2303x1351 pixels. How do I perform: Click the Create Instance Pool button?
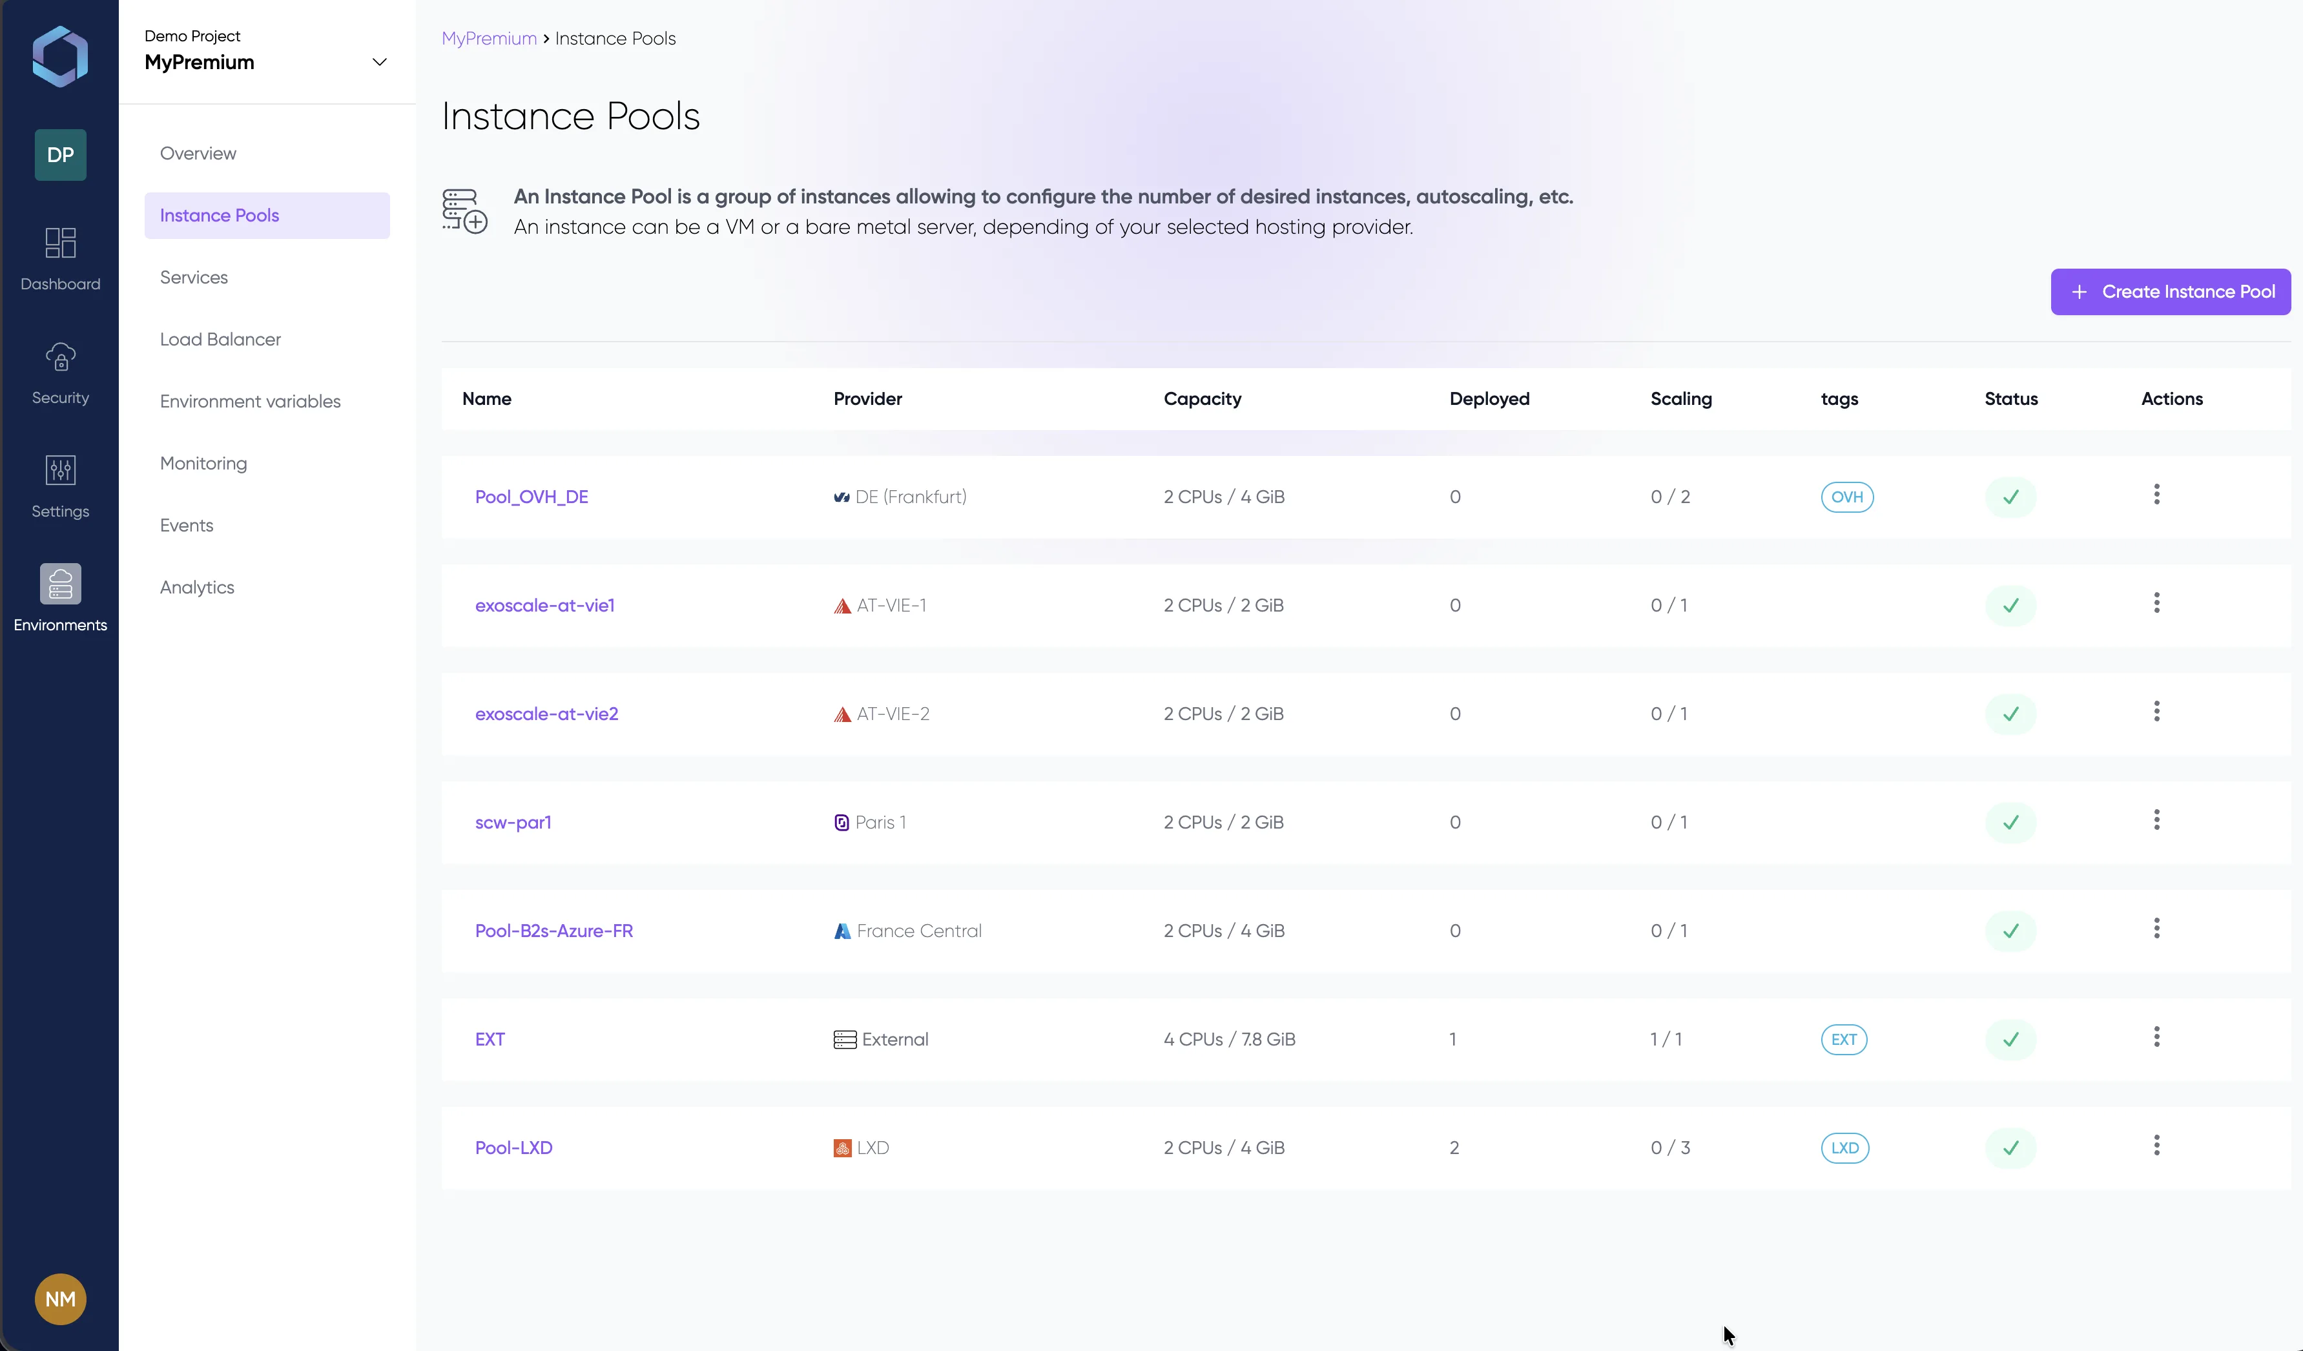[x=2169, y=292]
